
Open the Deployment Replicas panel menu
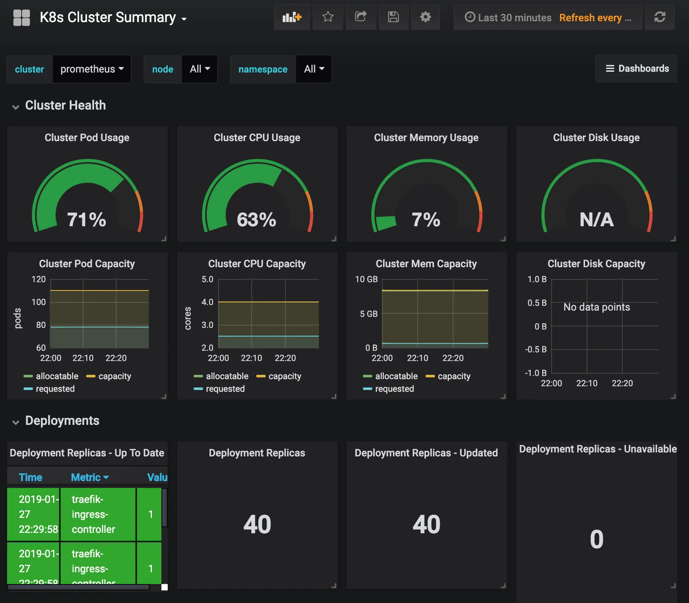[x=257, y=453]
